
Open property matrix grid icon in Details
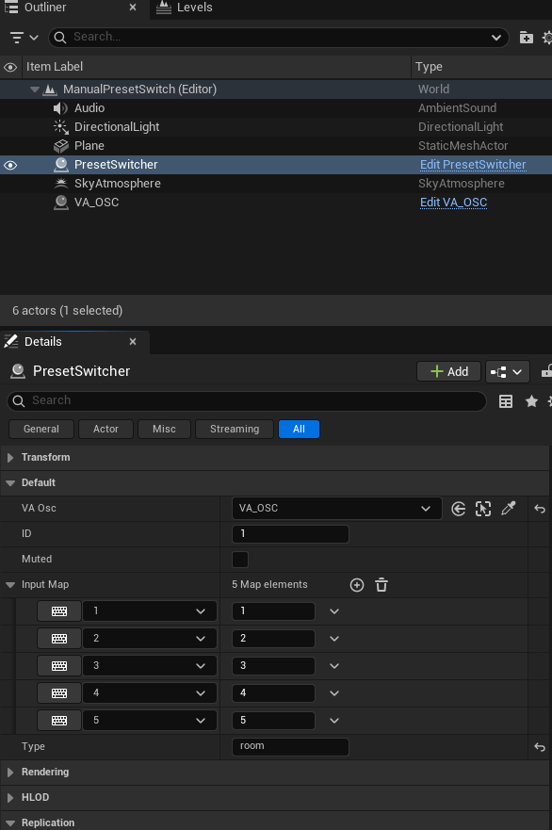[506, 401]
